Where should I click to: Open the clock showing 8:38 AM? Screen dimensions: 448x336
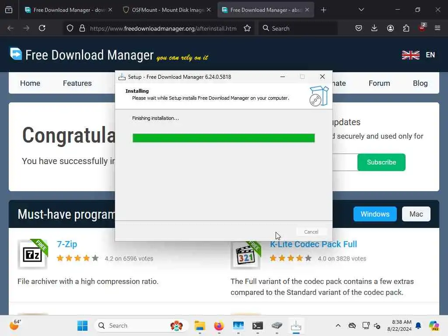(399, 325)
